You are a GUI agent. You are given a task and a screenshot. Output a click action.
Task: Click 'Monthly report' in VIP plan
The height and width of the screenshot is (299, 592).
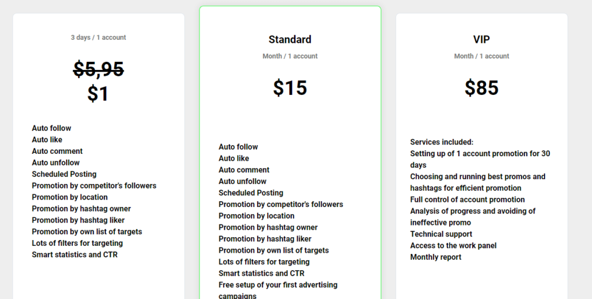pos(436,257)
